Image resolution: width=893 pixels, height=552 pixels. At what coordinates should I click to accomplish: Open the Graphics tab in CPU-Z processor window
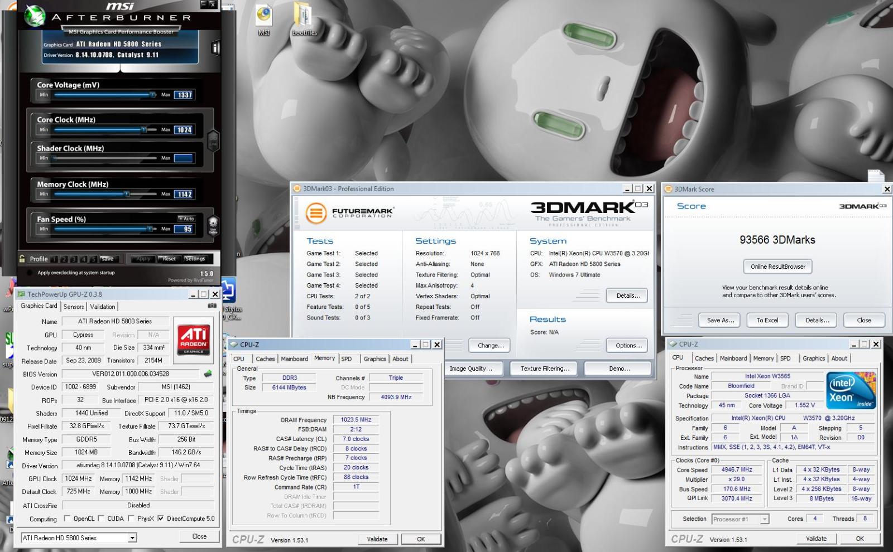pyautogui.click(x=814, y=359)
